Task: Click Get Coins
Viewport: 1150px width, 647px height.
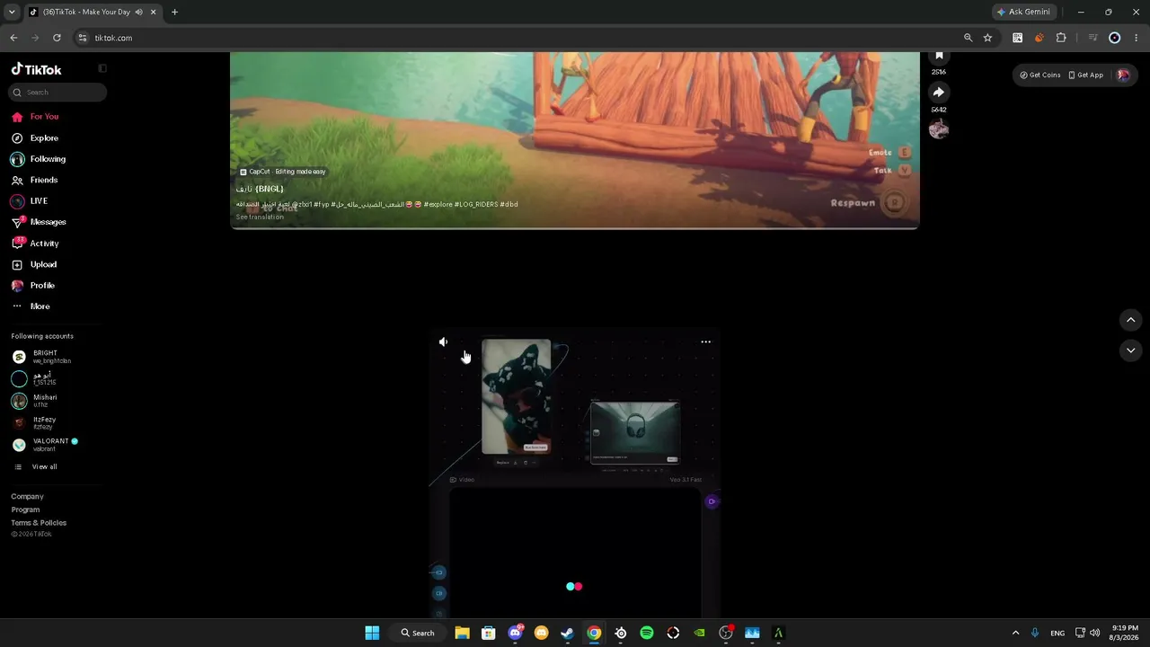Action: point(1039,75)
